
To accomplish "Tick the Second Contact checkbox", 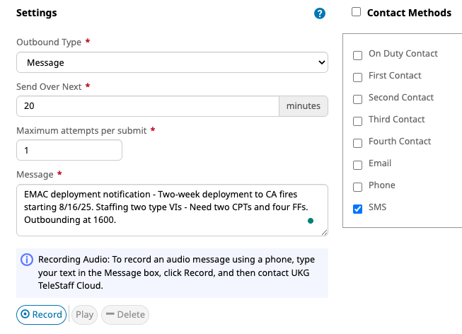I will coord(357,99).
